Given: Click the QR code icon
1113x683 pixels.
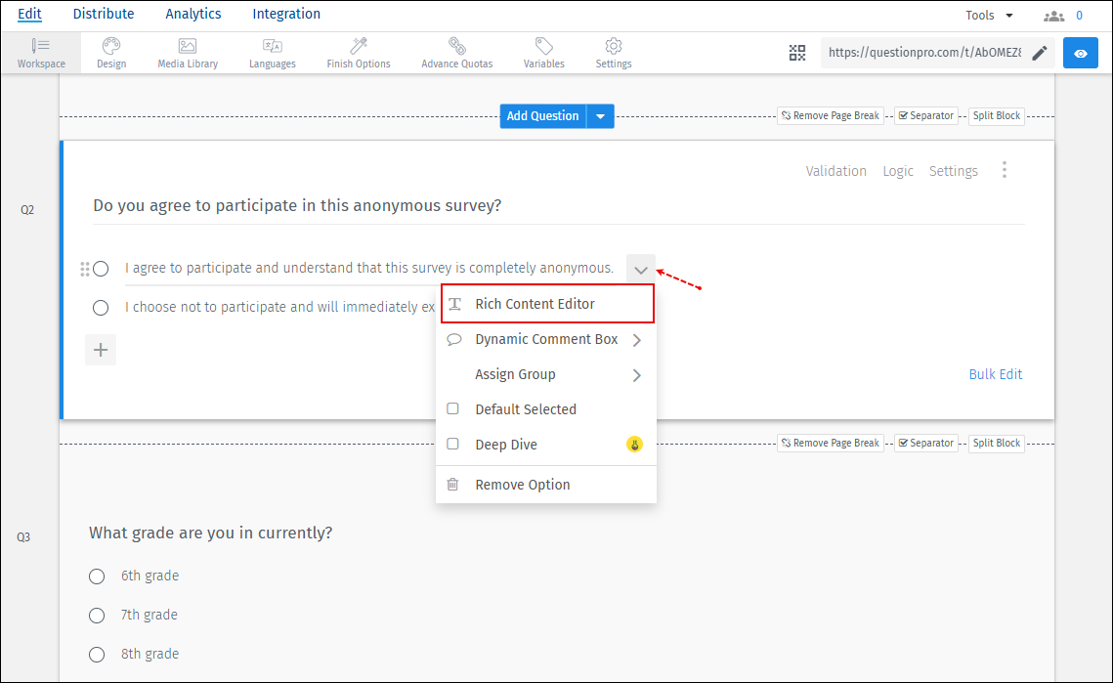Looking at the screenshot, I should 796,53.
